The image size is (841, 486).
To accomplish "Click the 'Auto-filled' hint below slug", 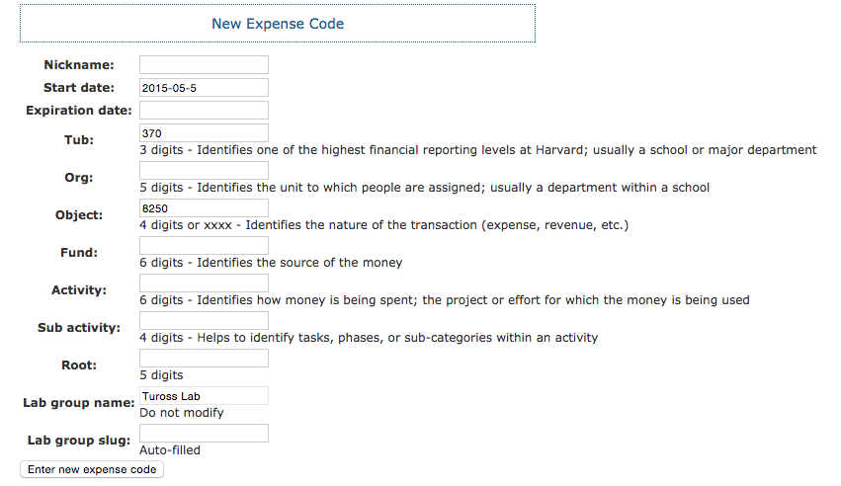I will point(170,450).
